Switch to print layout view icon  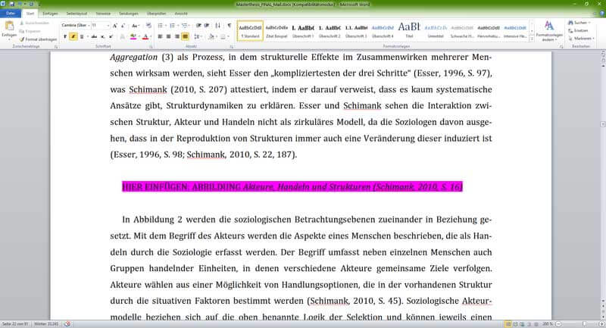(508, 324)
